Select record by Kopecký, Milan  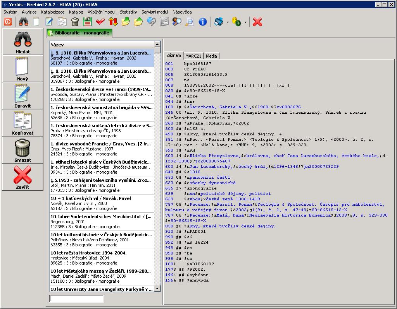point(102,113)
